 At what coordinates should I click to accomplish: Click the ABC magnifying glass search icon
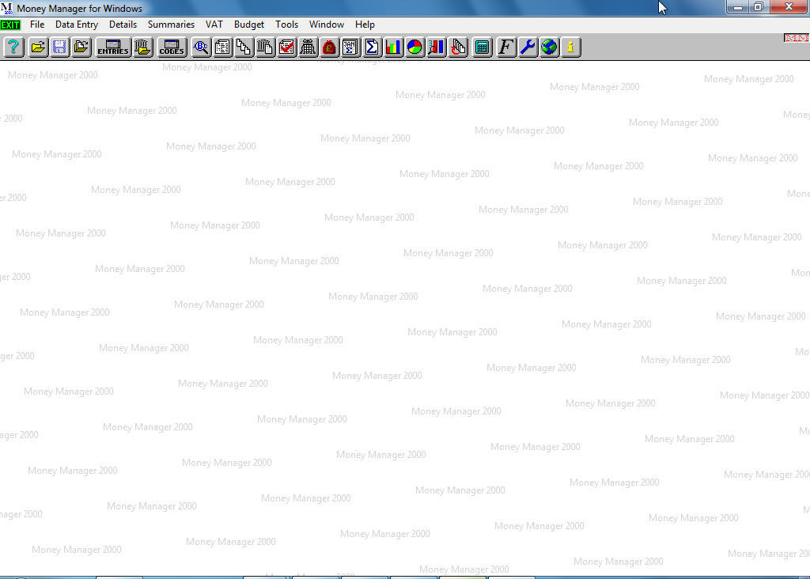pos(201,47)
